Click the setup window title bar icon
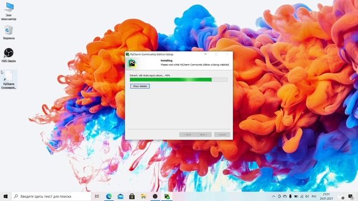The height and width of the screenshot is (201, 358). click(x=128, y=54)
